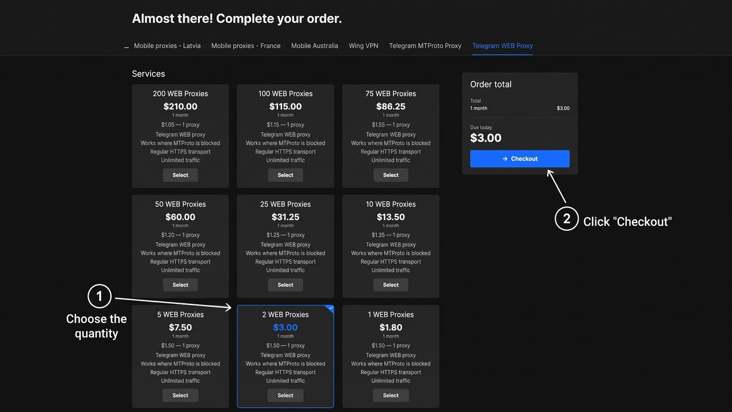Click the $210.00 price
Screen dimensions: 732x412
coord(180,106)
